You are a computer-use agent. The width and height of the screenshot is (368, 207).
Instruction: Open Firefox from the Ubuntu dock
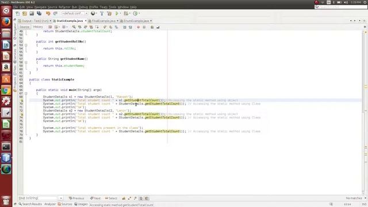click(x=6, y=22)
